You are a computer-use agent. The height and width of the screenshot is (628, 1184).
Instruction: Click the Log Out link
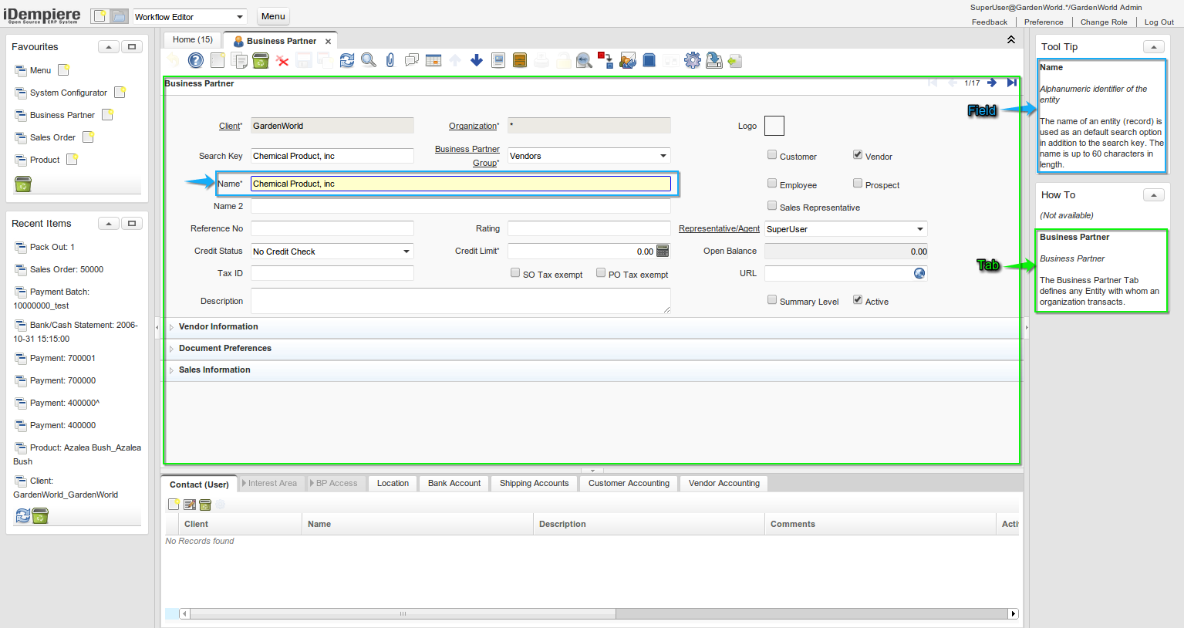click(x=1159, y=22)
